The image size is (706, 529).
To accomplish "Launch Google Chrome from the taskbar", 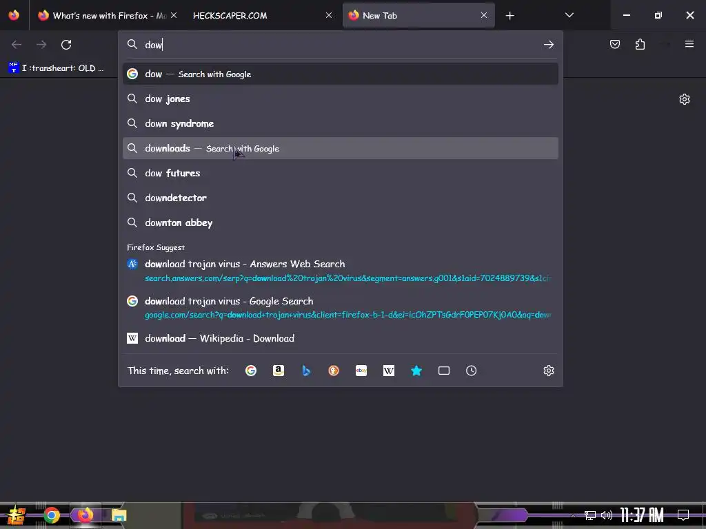I will (51, 515).
